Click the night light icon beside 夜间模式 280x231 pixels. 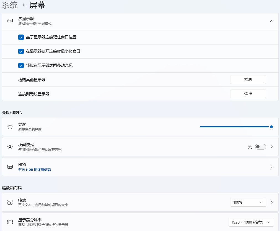pos(10,147)
